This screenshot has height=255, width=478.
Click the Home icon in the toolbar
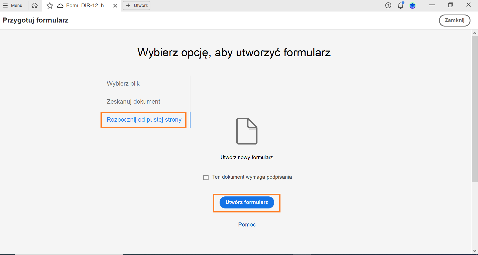coord(35,5)
